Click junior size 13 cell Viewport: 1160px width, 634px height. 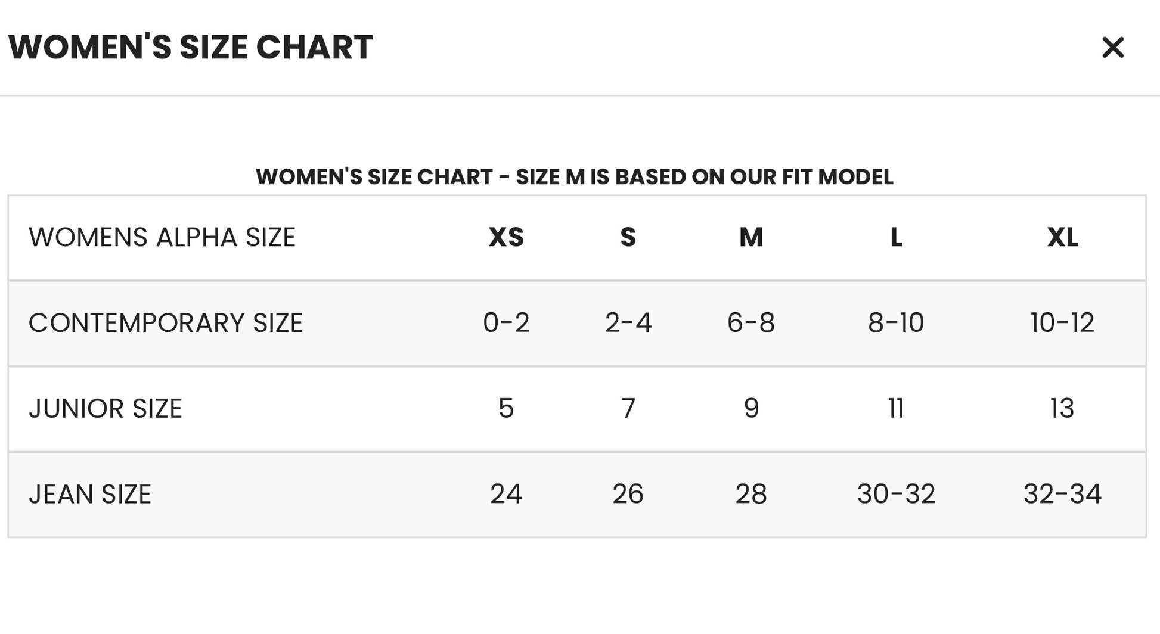point(1062,409)
